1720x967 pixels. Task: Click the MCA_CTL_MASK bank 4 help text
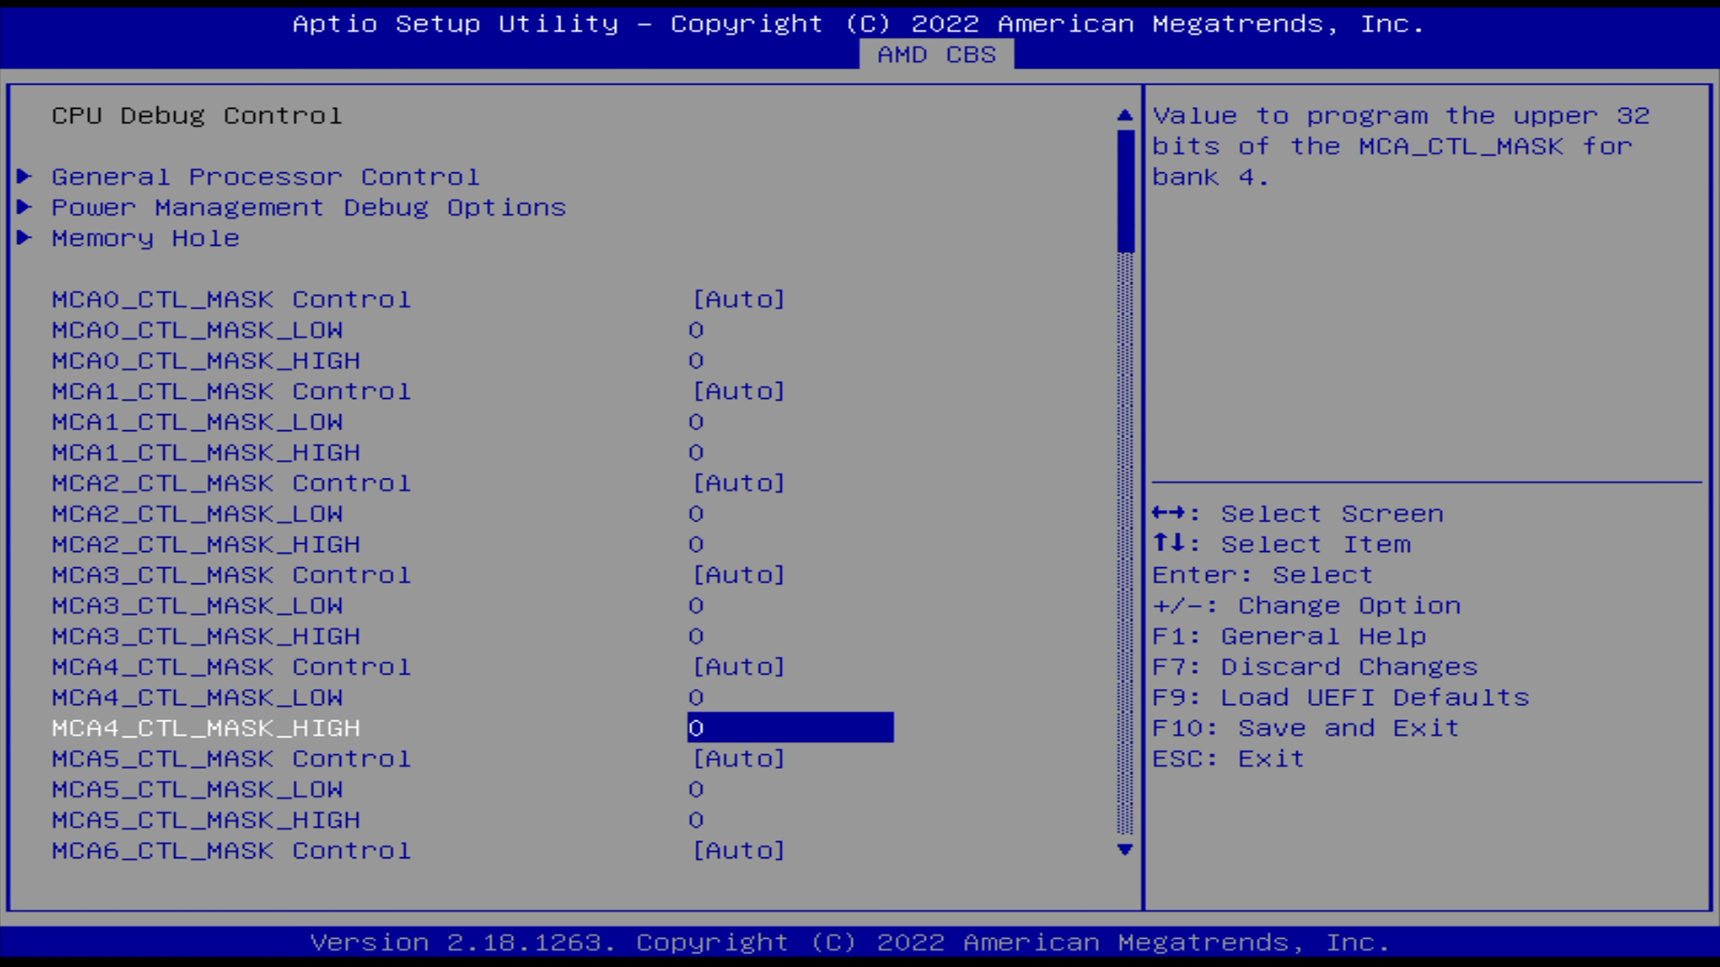[1402, 146]
